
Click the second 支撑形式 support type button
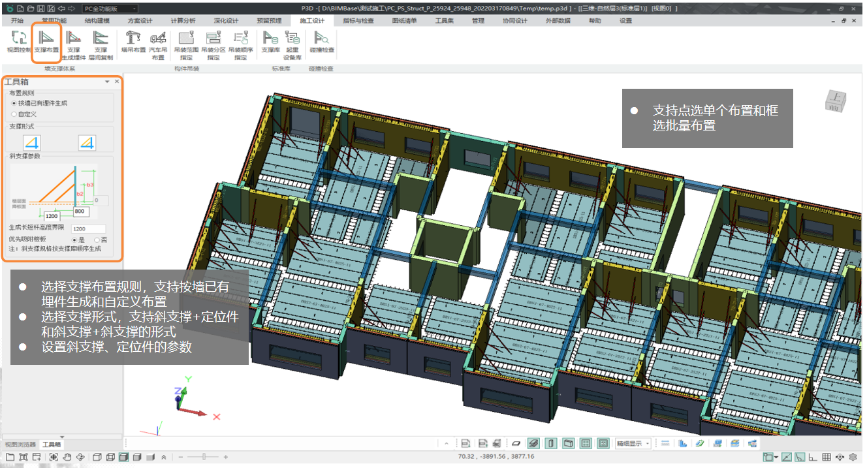click(x=87, y=142)
